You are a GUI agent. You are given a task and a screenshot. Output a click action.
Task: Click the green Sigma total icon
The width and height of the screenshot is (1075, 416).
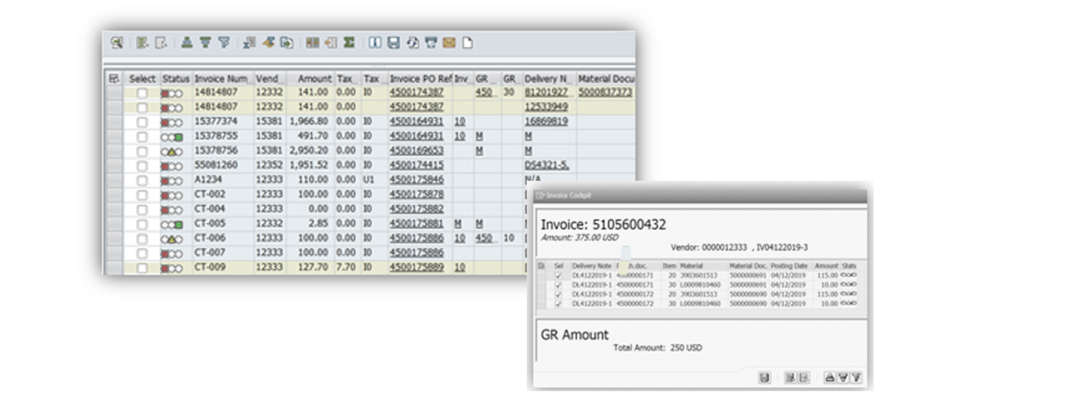[349, 43]
